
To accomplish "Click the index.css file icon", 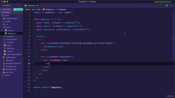I will click(5, 48).
